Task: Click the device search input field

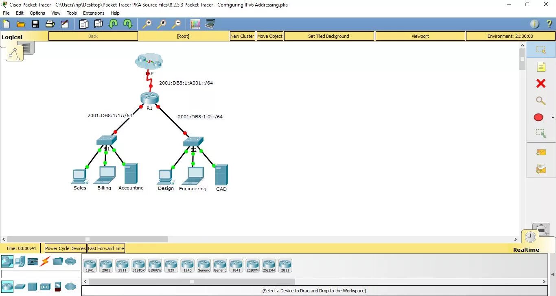Action: (x=41, y=274)
